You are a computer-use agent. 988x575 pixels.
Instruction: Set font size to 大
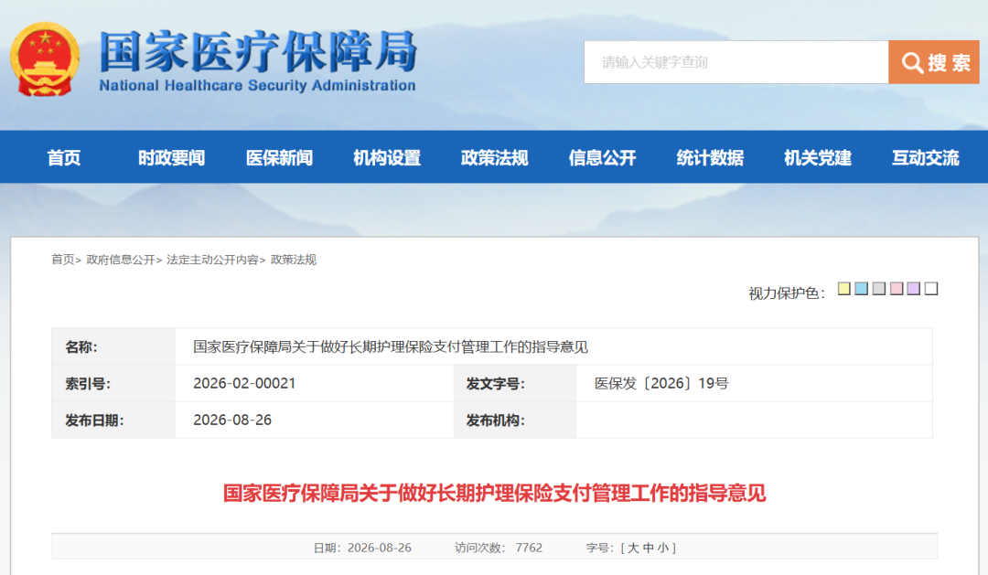point(633,548)
